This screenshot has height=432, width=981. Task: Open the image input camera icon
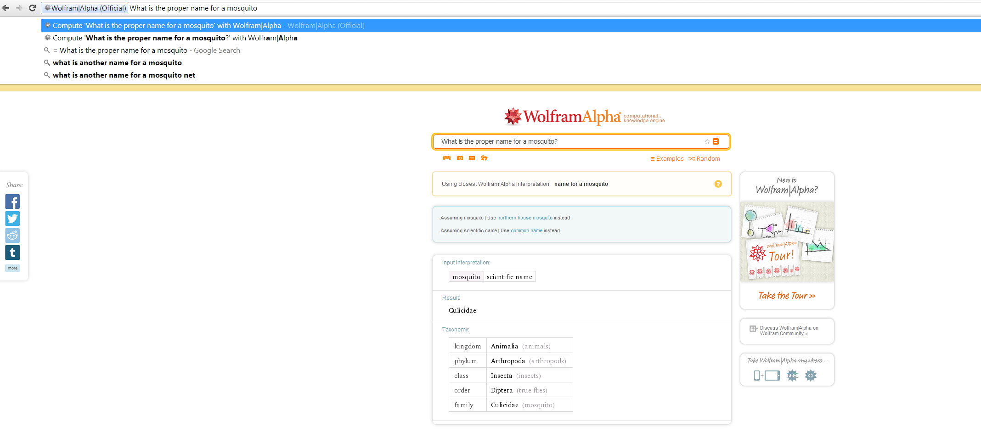click(460, 158)
